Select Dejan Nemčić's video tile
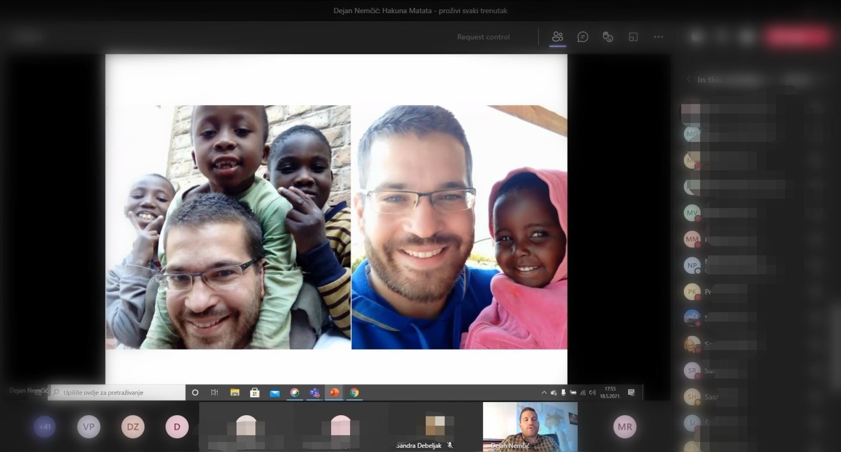This screenshot has width=841, height=452. click(530, 426)
